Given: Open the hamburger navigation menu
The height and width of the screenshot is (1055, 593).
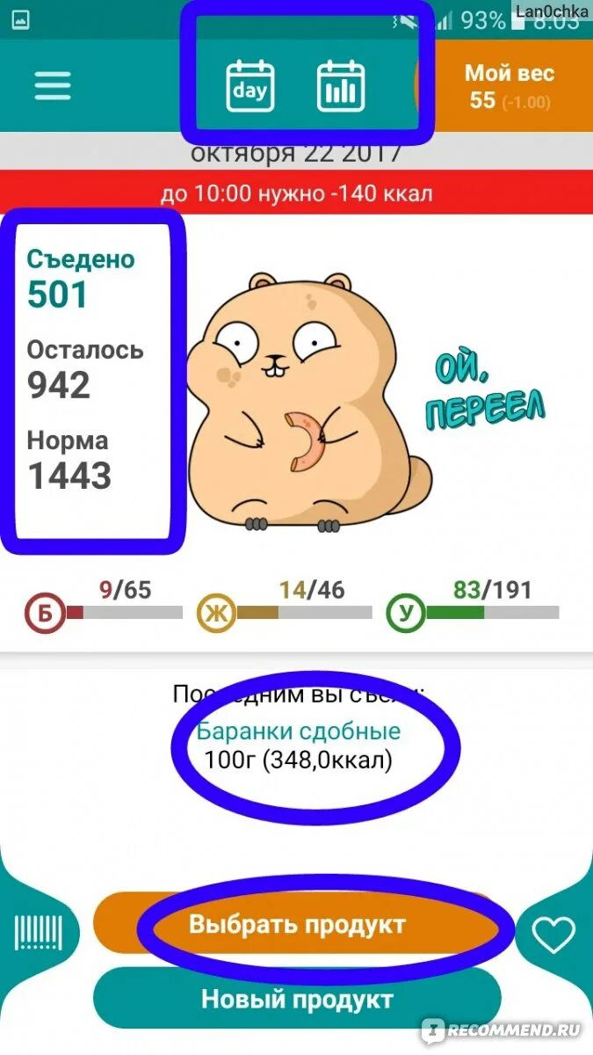Looking at the screenshot, I should [52, 86].
